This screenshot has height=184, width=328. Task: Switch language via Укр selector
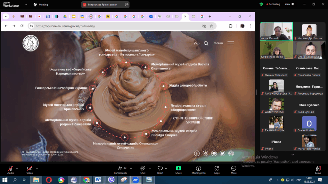[196, 43]
